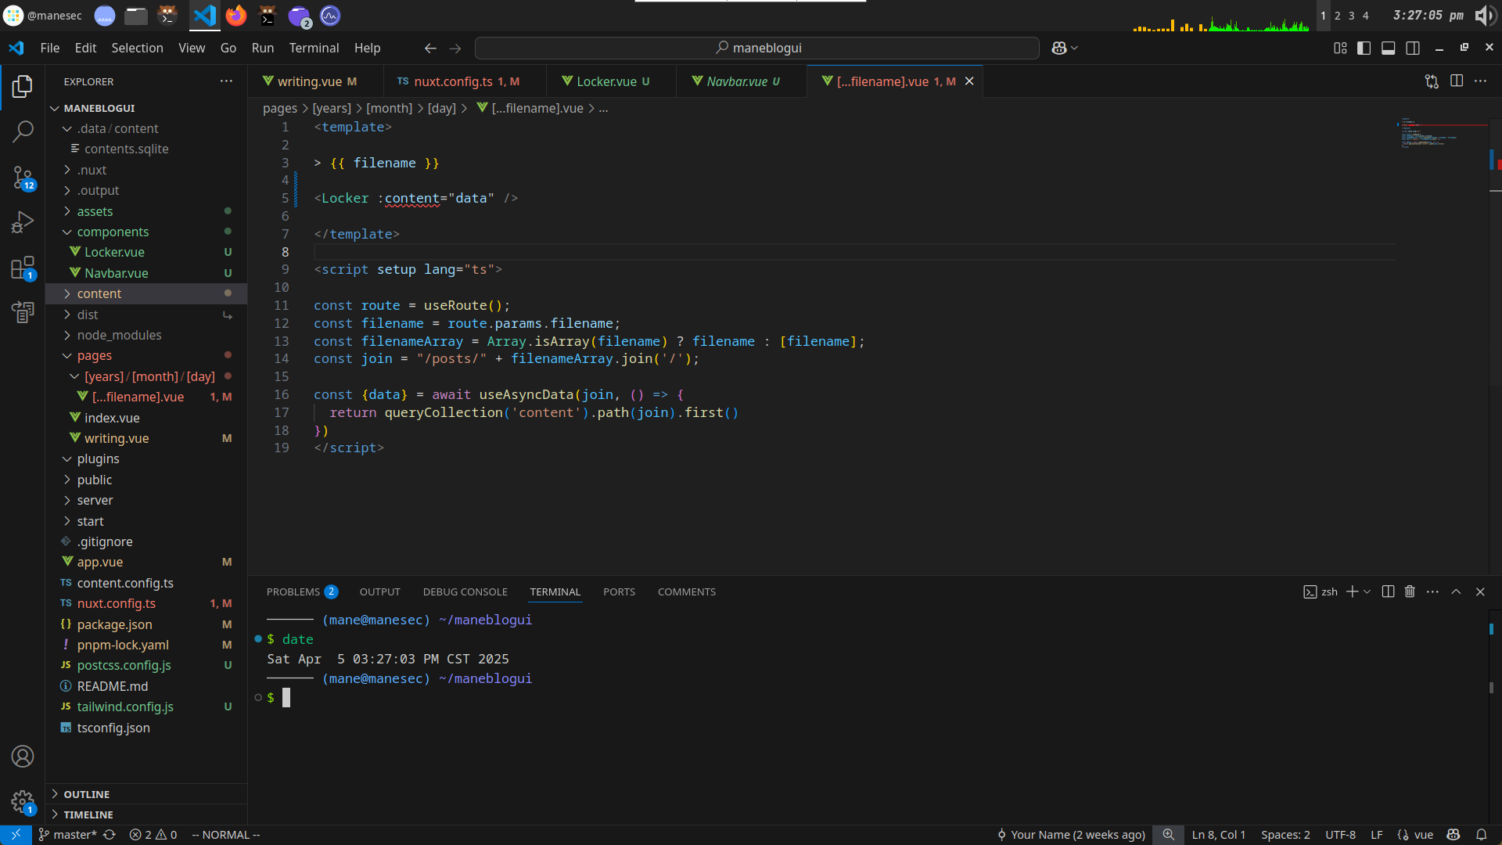Open the Extensions view
1502x845 pixels.
point(23,268)
